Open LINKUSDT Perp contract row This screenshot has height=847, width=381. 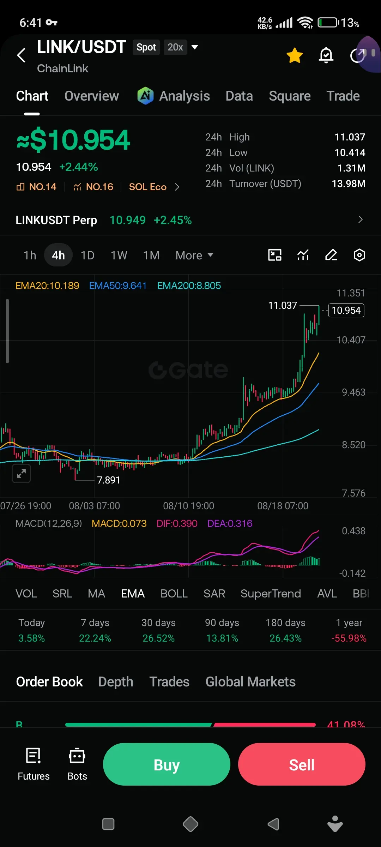click(x=190, y=220)
